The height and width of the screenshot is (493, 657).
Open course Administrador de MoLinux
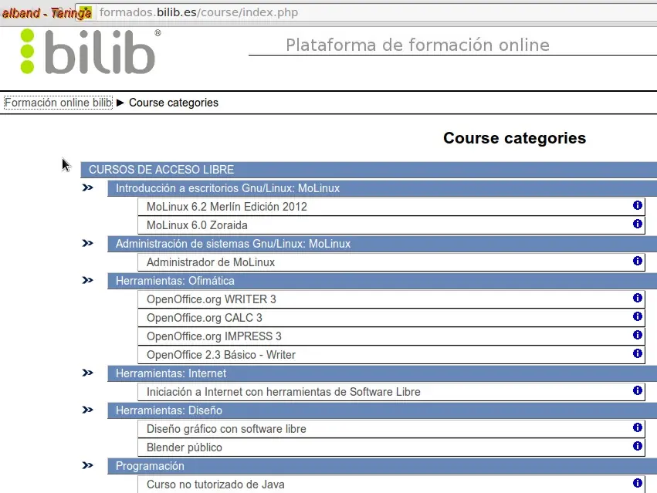(x=211, y=262)
